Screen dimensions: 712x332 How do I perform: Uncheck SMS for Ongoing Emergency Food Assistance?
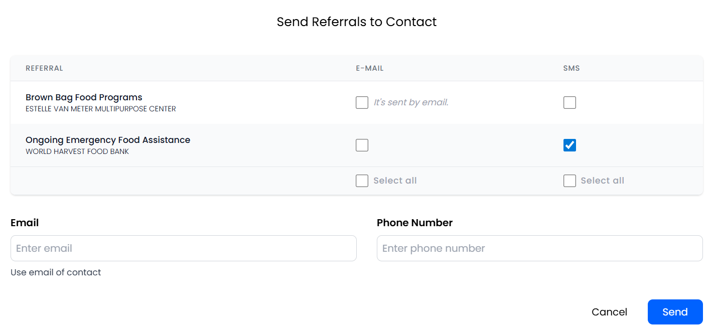pos(569,145)
